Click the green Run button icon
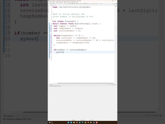 tap(70, 3)
